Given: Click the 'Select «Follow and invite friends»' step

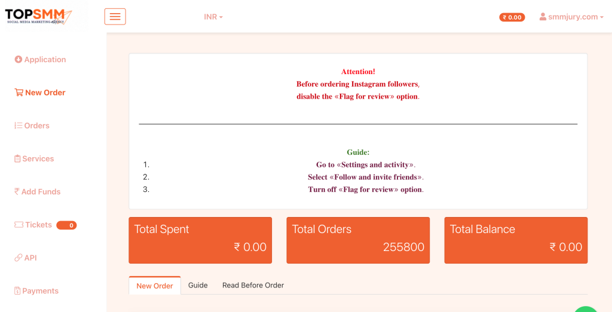Looking at the screenshot, I should (x=366, y=178).
